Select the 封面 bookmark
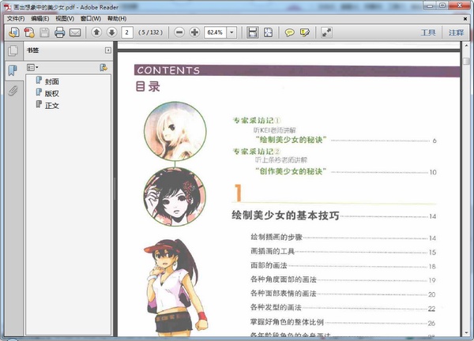Screen dimensions: 474x341 [51, 81]
